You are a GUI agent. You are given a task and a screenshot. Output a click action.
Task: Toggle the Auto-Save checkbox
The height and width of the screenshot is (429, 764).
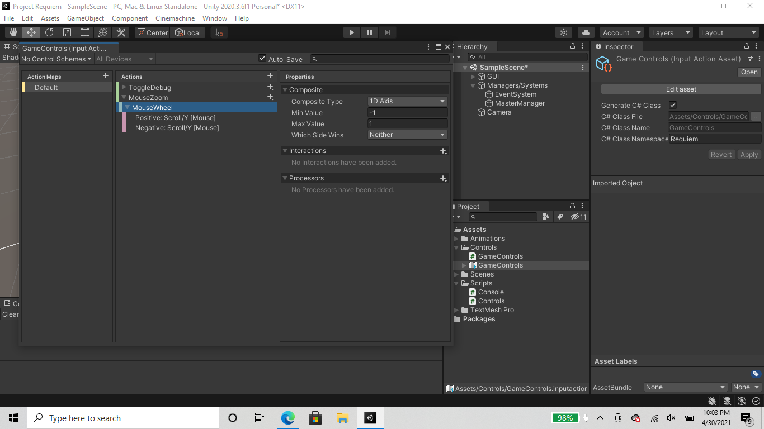pos(262,58)
